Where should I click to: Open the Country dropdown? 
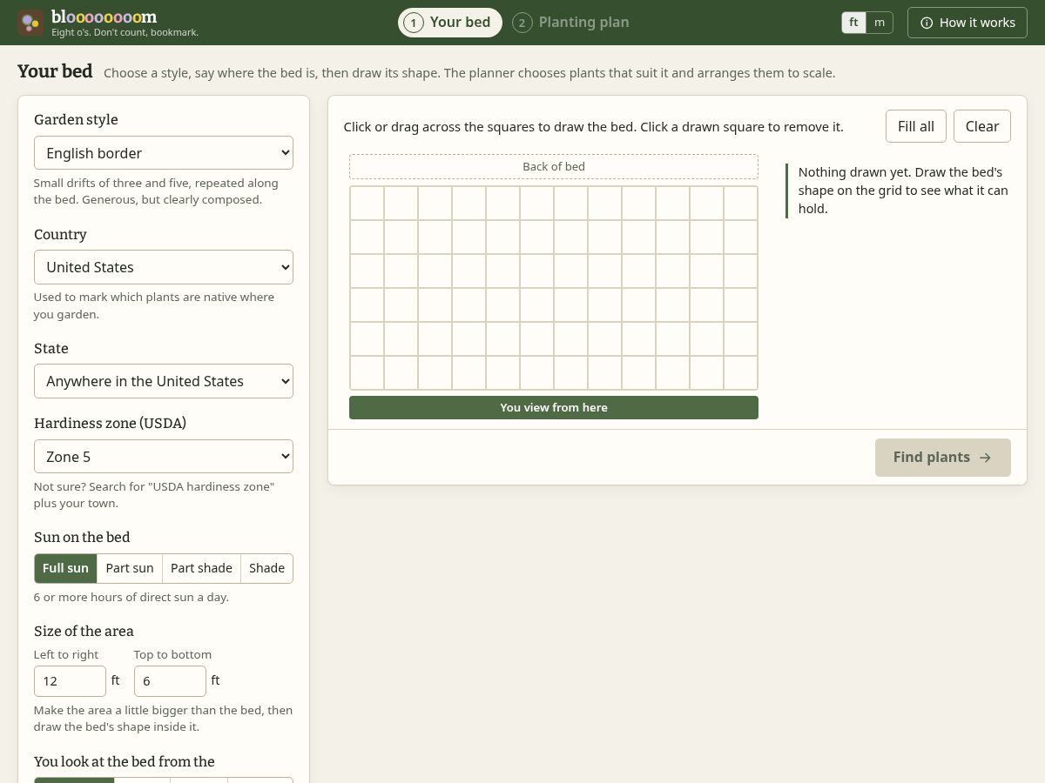[x=164, y=267]
